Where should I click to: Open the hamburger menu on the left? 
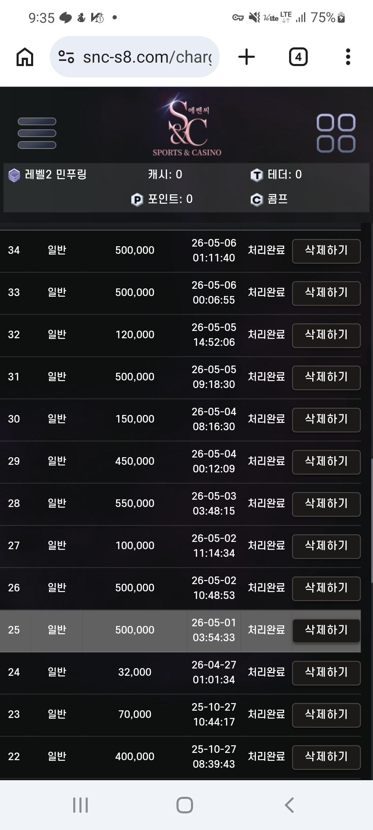point(37,133)
